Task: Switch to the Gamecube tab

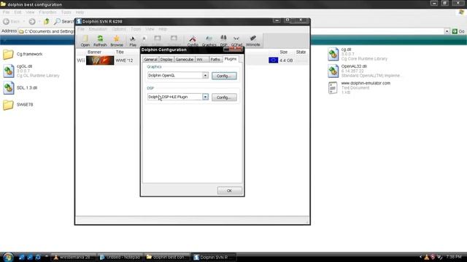Action: 185,60
